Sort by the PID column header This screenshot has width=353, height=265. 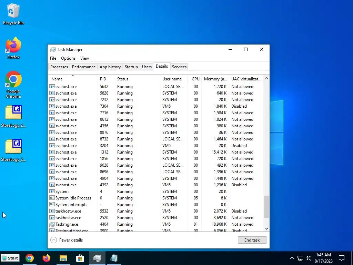click(x=106, y=79)
